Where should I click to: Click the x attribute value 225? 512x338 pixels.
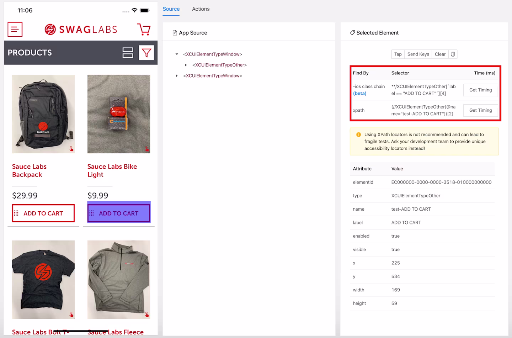coord(395,263)
